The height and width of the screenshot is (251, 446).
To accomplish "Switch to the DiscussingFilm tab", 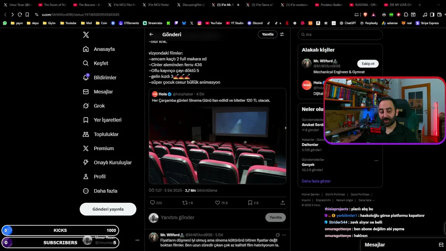I will coord(191,5).
